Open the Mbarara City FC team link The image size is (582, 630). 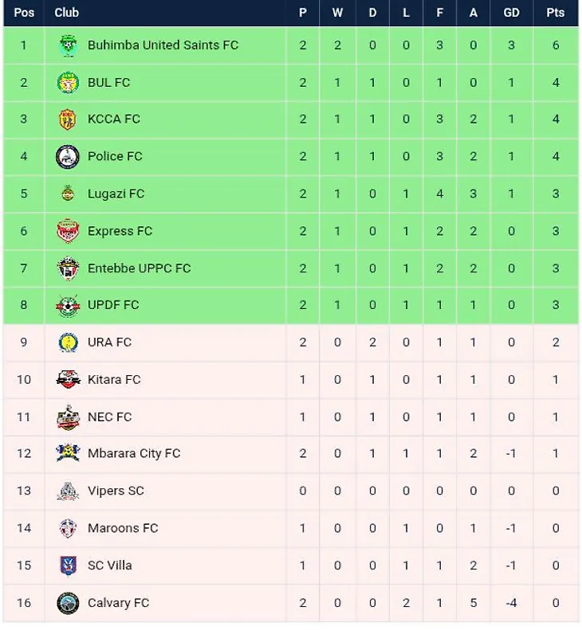pyautogui.click(x=134, y=454)
